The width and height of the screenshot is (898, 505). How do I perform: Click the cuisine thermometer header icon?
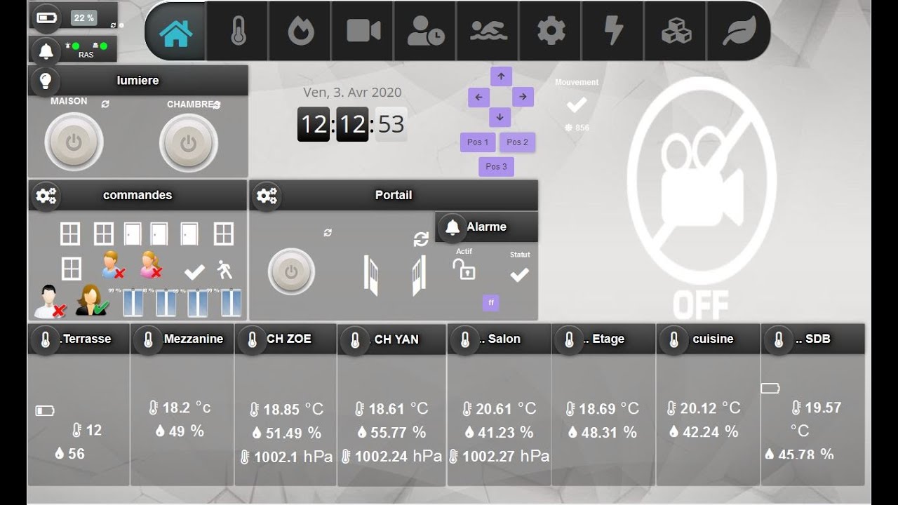673,341
